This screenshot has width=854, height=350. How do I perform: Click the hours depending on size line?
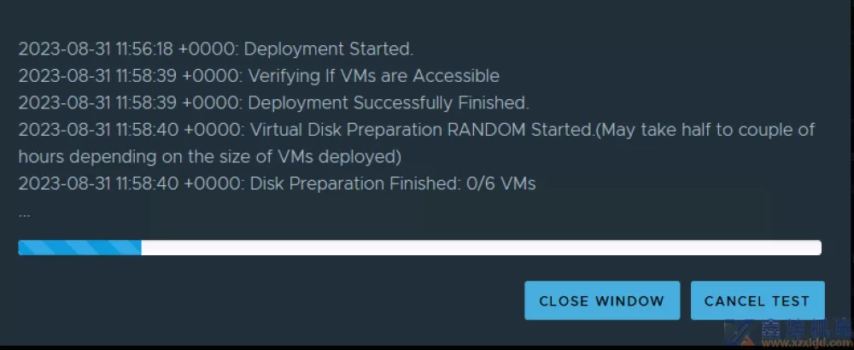point(210,156)
